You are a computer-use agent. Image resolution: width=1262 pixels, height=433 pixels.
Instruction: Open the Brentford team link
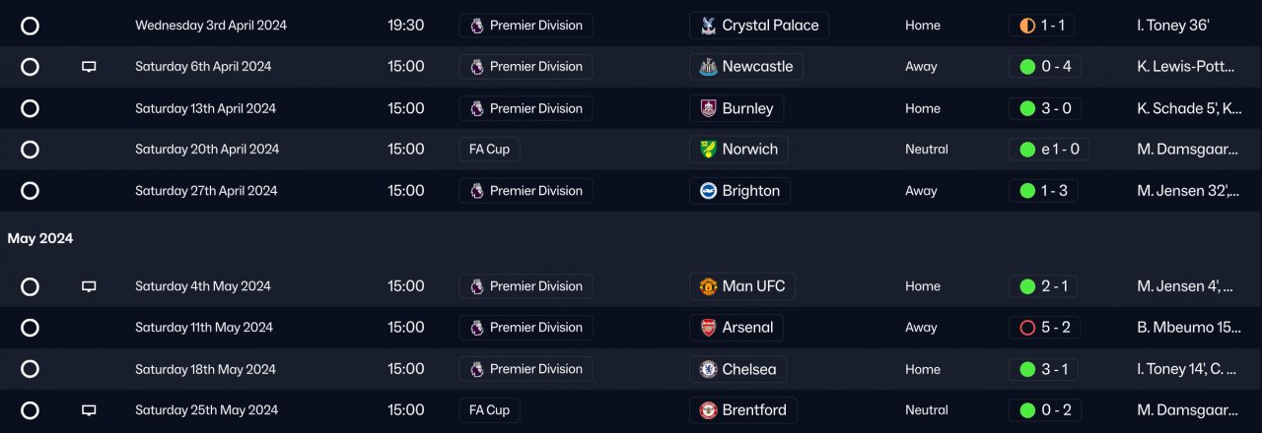pyautogui.click(x=754, y=410)
